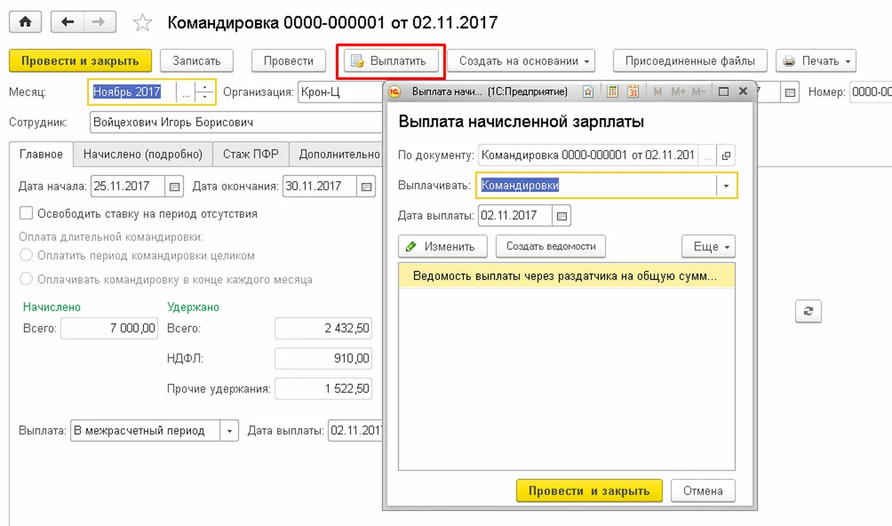Open the Стаж ПФР tab
The width and height of the screenshot is (892, 526).
pyautogui.click(x=251, y=154)
